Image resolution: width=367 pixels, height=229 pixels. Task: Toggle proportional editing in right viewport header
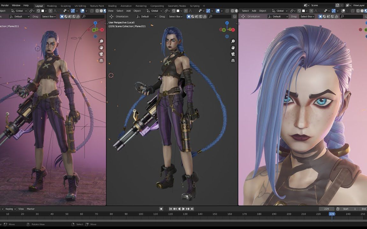pos(311,11)
